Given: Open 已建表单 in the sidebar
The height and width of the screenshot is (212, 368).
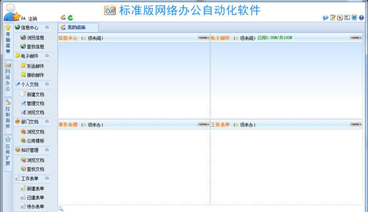Looking at the screenshot, I should pos(33,197).
